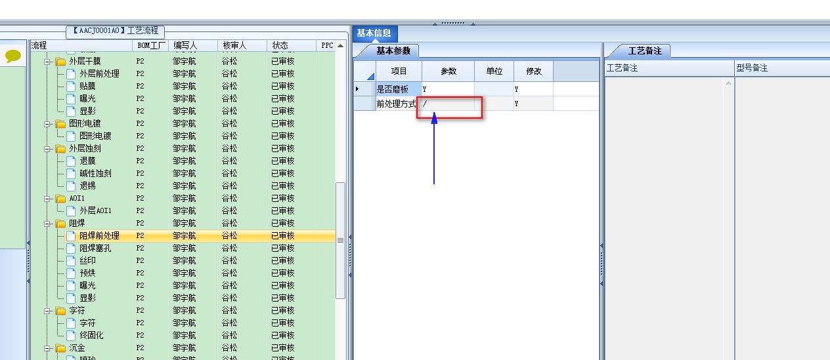
Task: Click the document icon beside 外层AOI1
Action: pyautogui.click(x=71, y=210)
